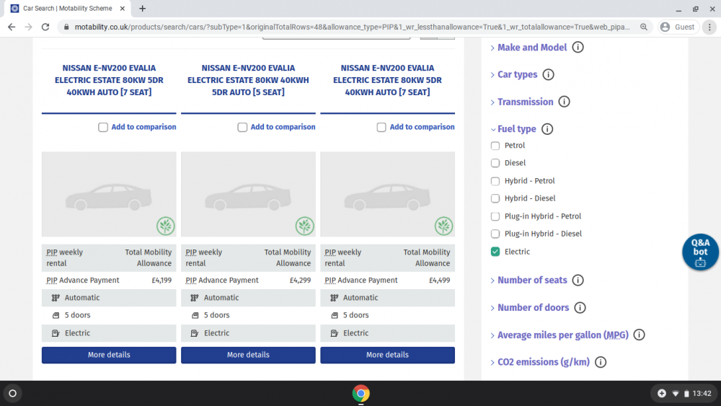Expand Make and Model filter
The height and width of the screenshot is (406, 721).
click(x=532, y=48)
